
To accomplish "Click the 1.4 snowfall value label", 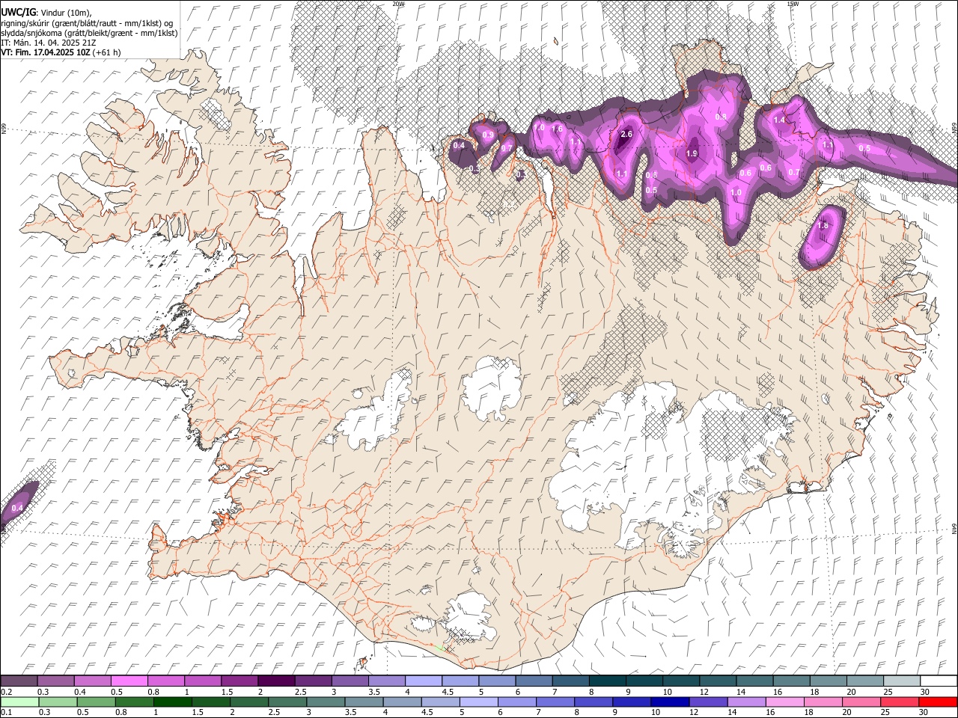I will click(779, 120).
